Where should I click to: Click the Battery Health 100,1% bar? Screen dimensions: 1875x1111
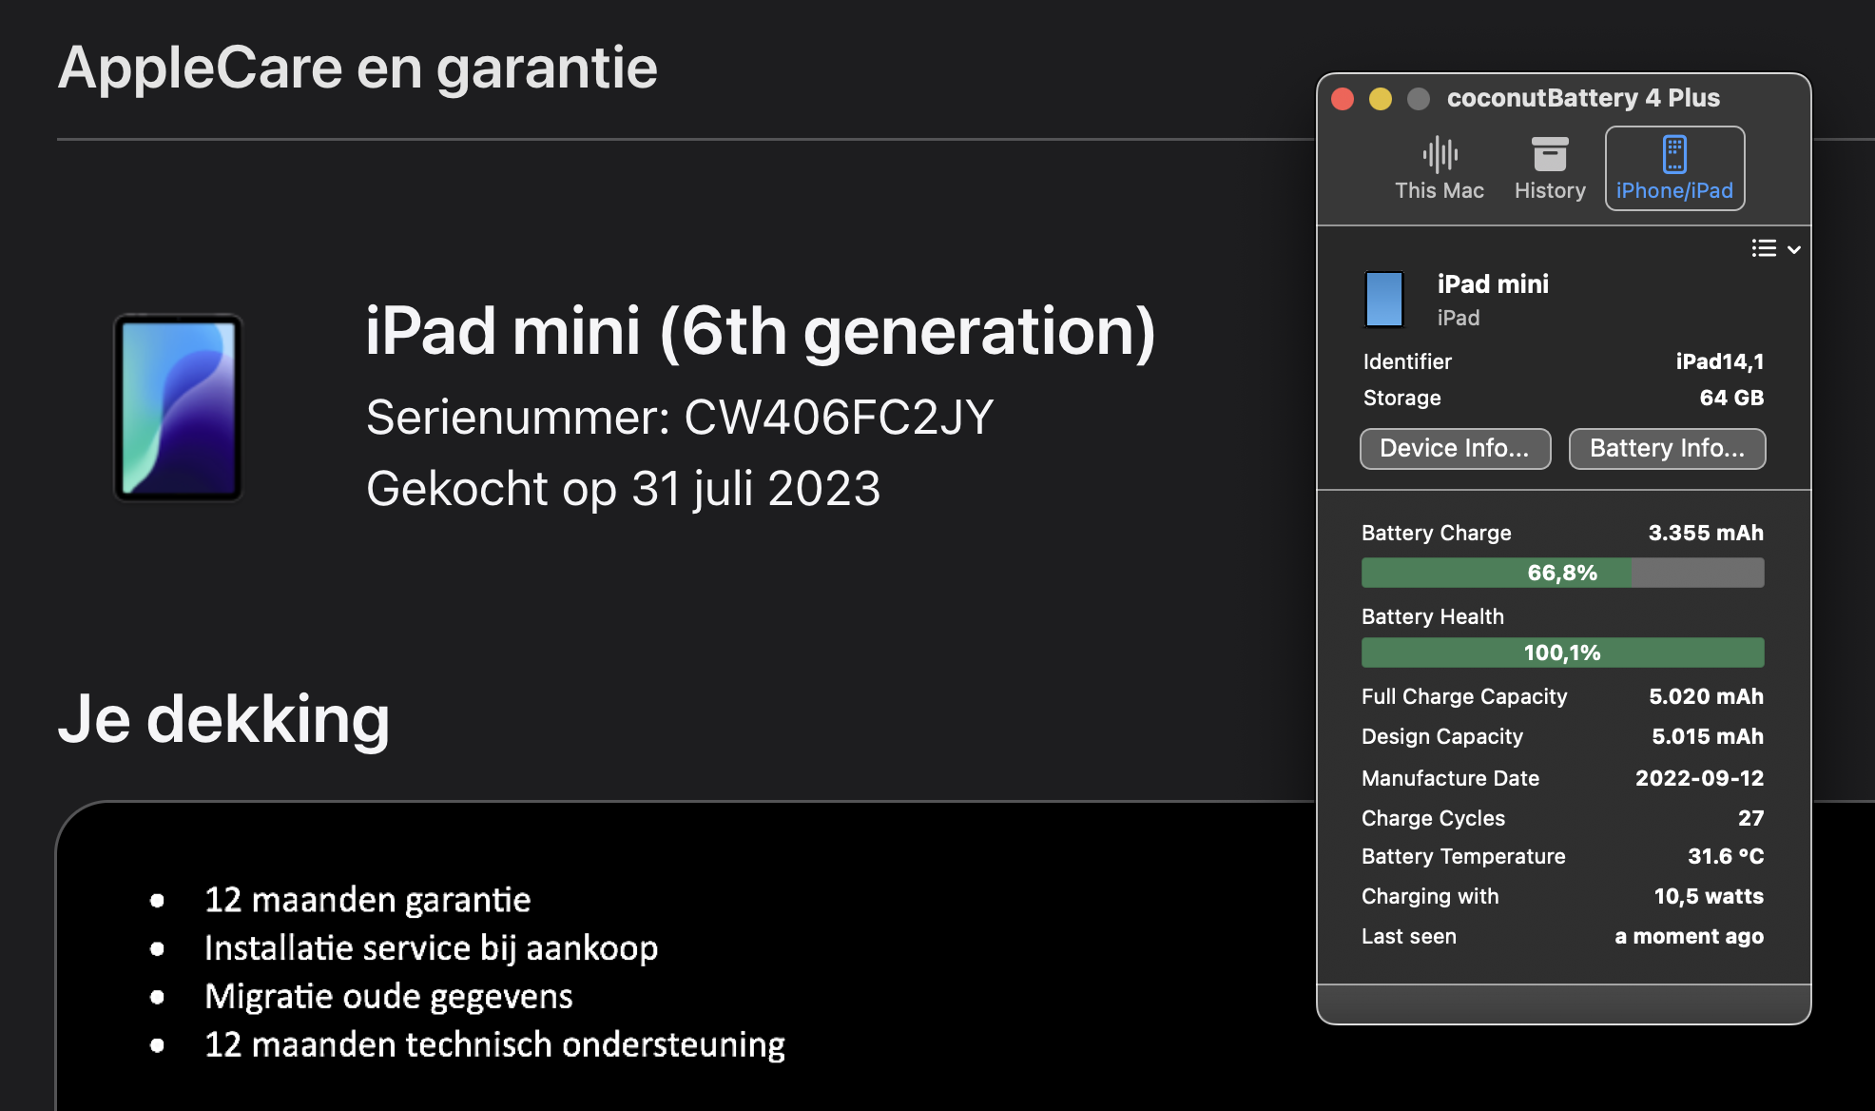click(x=1562, y=653)
